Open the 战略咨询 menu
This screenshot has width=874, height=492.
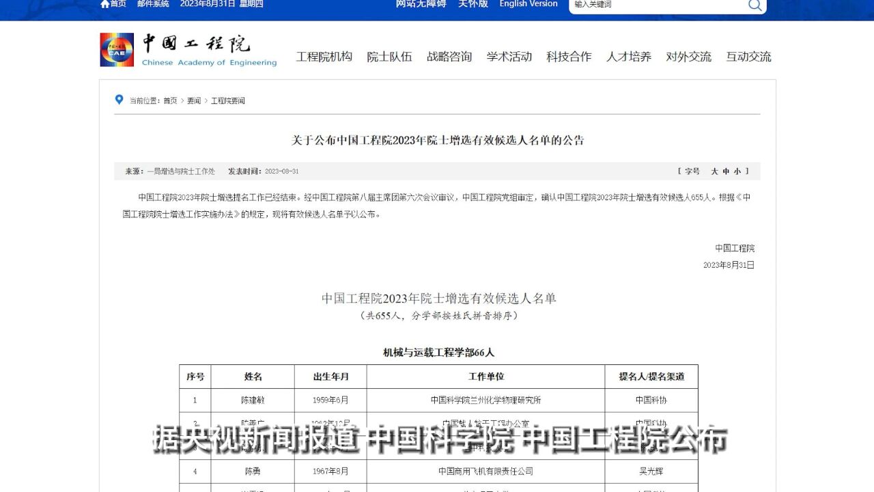[x=449, y=57]
